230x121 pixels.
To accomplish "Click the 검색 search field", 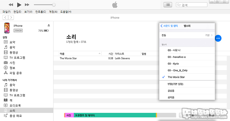I will 192,5.
